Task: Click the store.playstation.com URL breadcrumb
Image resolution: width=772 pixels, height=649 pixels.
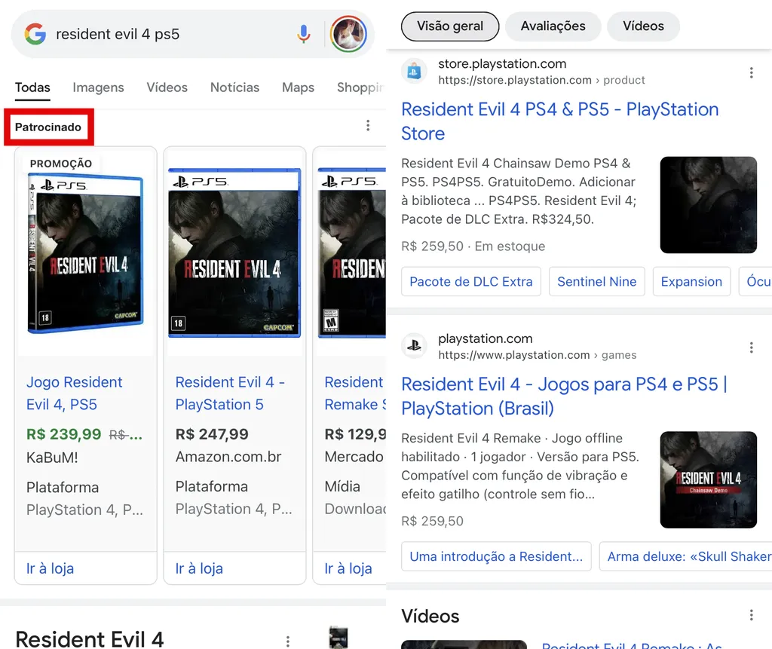Action: click(x=541, y=80)
